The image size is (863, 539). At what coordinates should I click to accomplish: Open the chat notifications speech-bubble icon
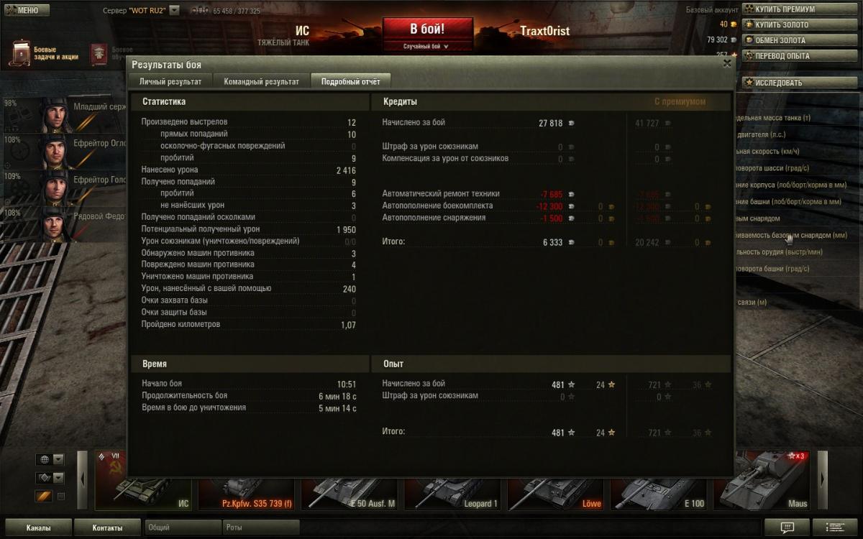[x=787, y=528]
